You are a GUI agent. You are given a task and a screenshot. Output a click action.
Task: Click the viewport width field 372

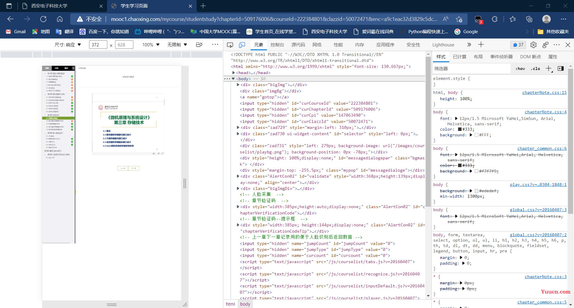(98, 45)
